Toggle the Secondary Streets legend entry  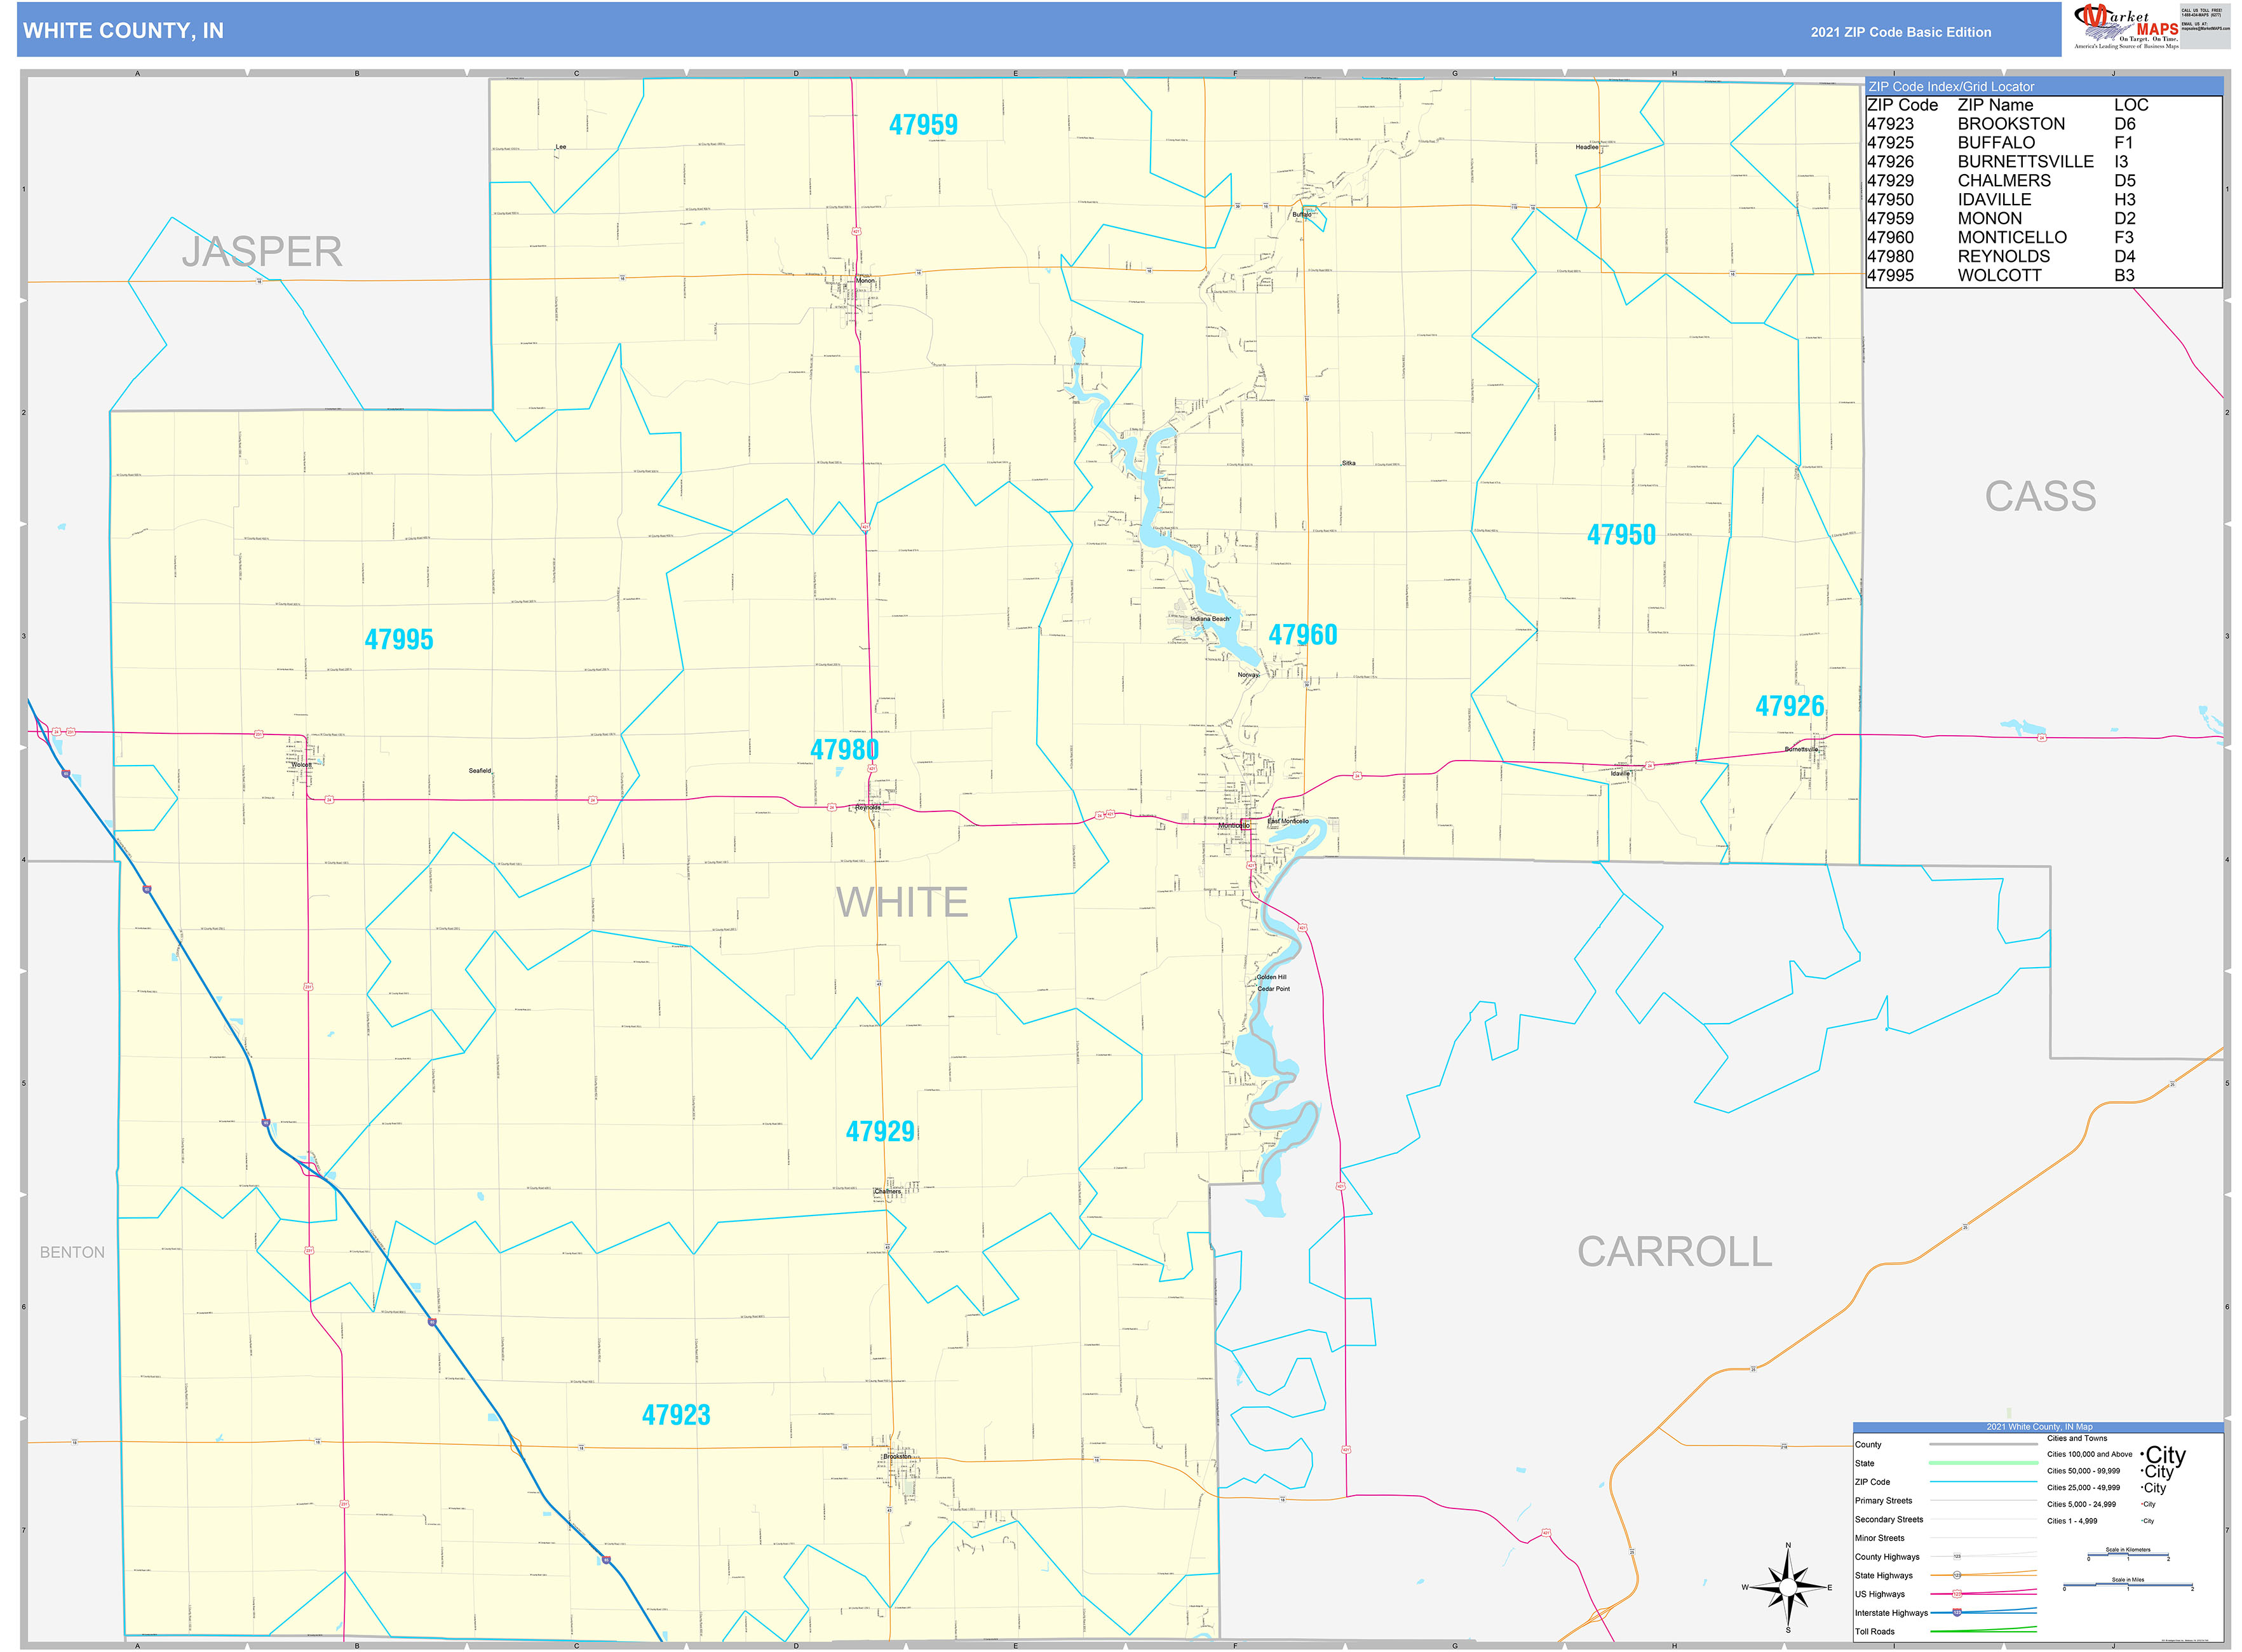[1983, 1519]
